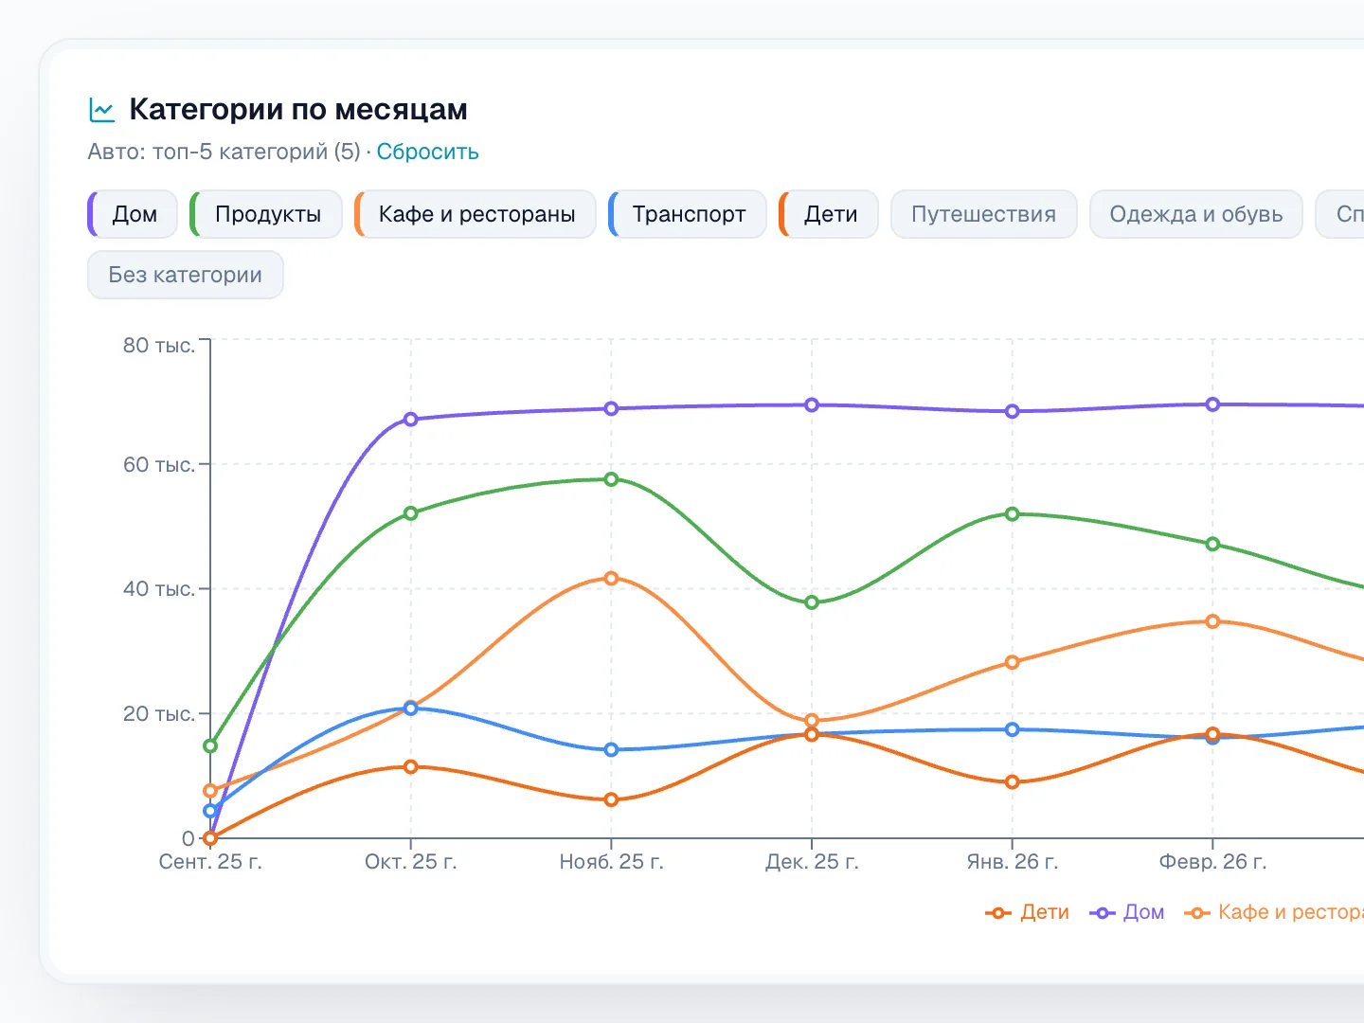This screenshot has width=1364, height=1023.
Task: Click the Дети legend entry
Action: [1028, 912]
